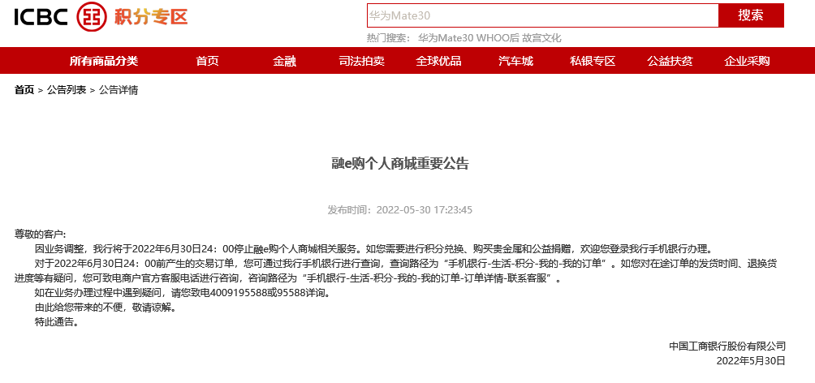The height and width of the screenshot is (383, 815).
Task: Select hot search WHOO后 link
Action: (x=498, y=38)
